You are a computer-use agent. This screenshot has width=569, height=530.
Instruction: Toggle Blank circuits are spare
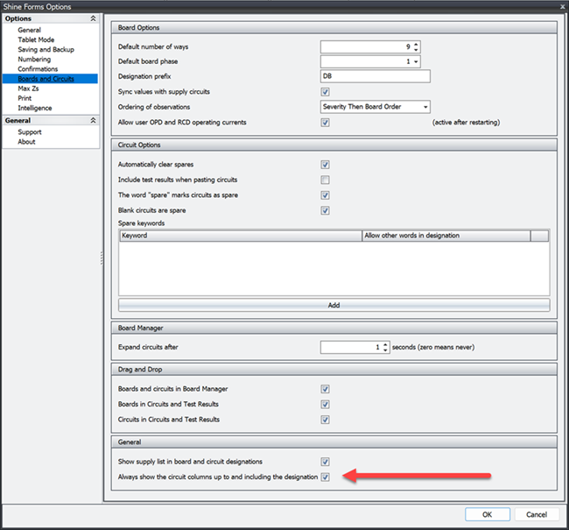click(325, 211)
